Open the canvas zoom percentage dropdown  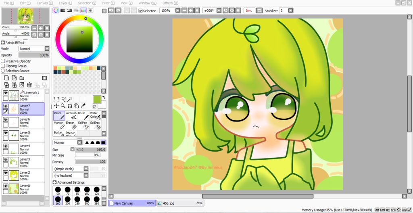tap(177, 10)
